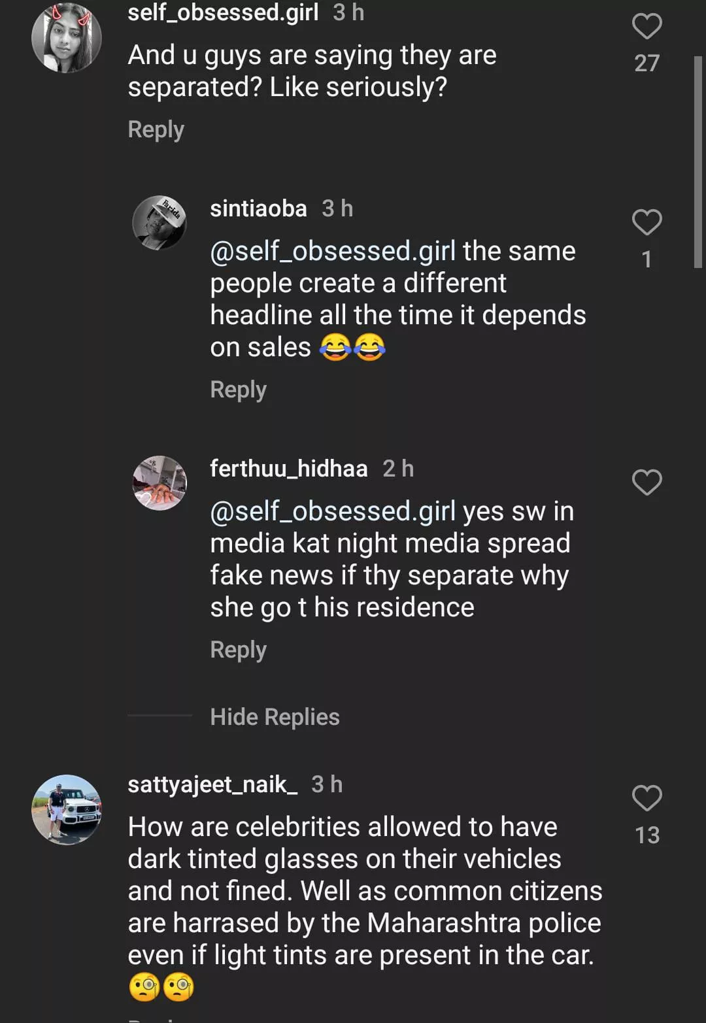The width and height of the screenshot is (706, 1023).
Task: Open sintiaoba's profile picture
Action: 160,222
